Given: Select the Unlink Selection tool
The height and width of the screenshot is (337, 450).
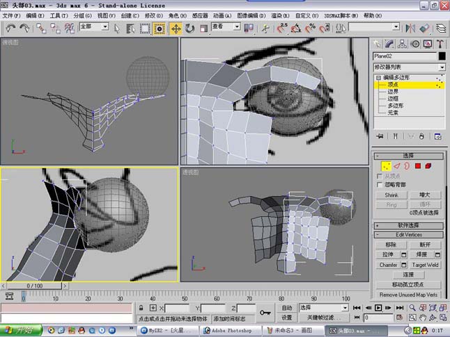Looking at the screenshot, I should pyautogui.click(x=56, y=28).
